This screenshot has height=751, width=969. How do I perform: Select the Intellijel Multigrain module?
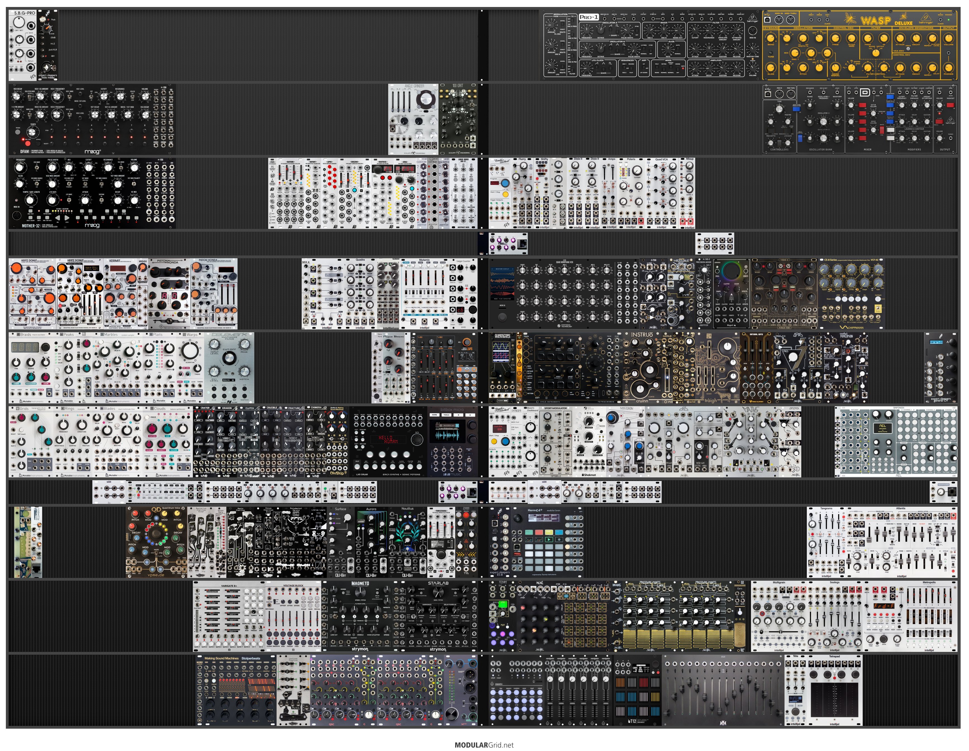779,616
